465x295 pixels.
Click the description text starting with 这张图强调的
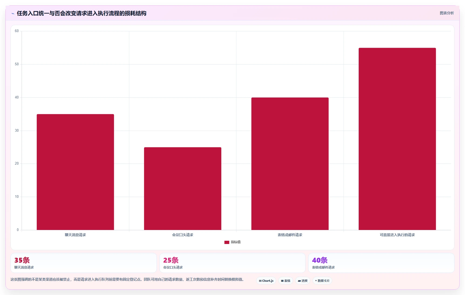tap(128, 279)
